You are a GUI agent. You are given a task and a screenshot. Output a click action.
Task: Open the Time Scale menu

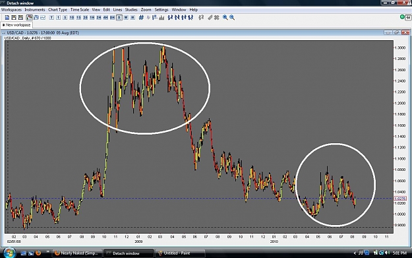tap(80, 10)
